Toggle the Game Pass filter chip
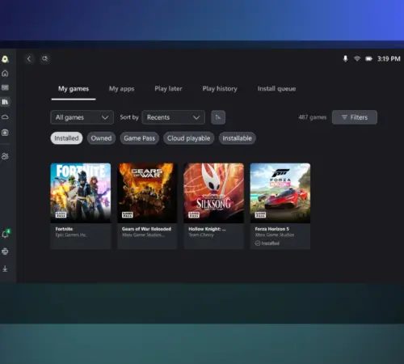Screen dimensions: 404x364 (140, 138)
